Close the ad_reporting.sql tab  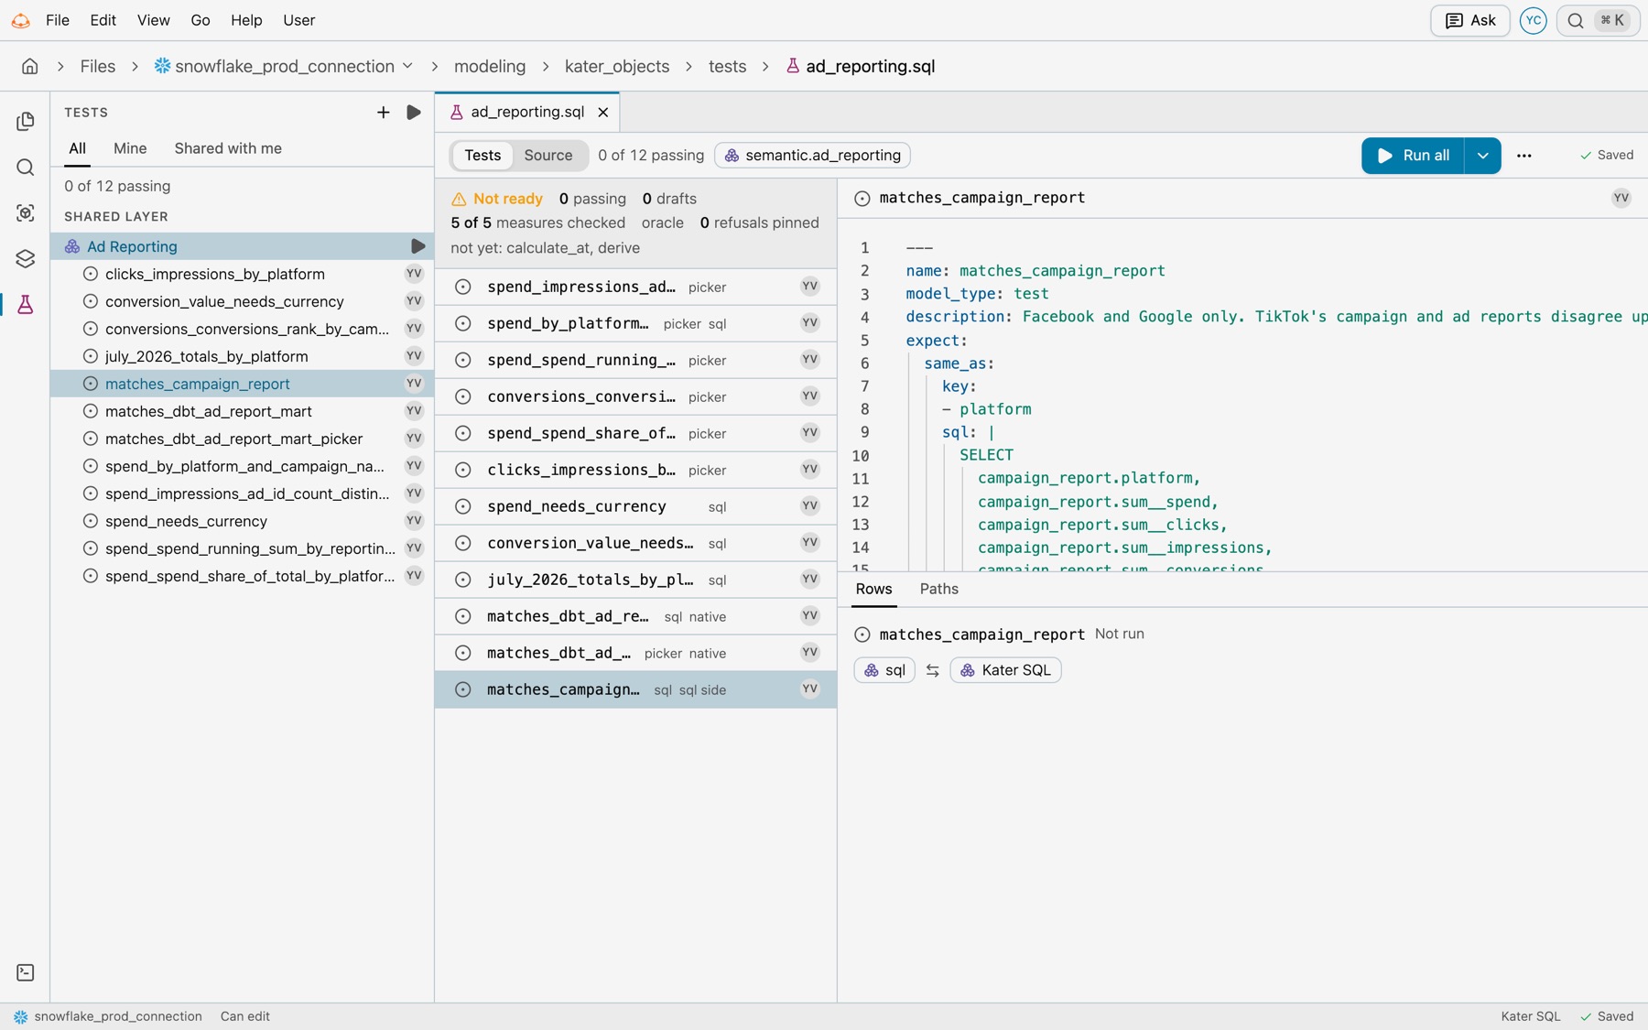pyautogui.click(x=603, y=112)
